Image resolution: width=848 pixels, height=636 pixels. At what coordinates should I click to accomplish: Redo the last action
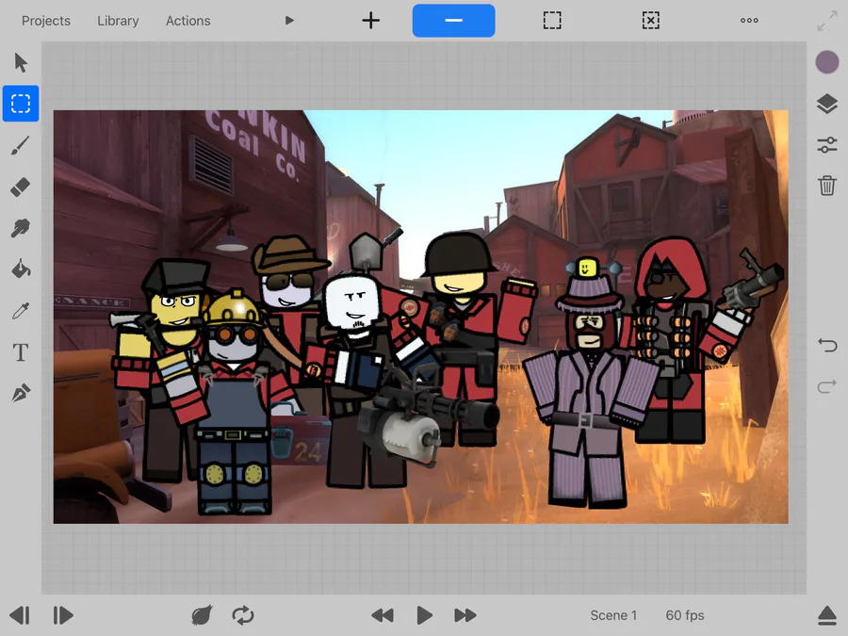coord(827,386)
